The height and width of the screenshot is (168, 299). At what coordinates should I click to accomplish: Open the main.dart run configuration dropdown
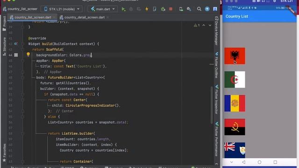pyautogui.click(x=103, y=9)
